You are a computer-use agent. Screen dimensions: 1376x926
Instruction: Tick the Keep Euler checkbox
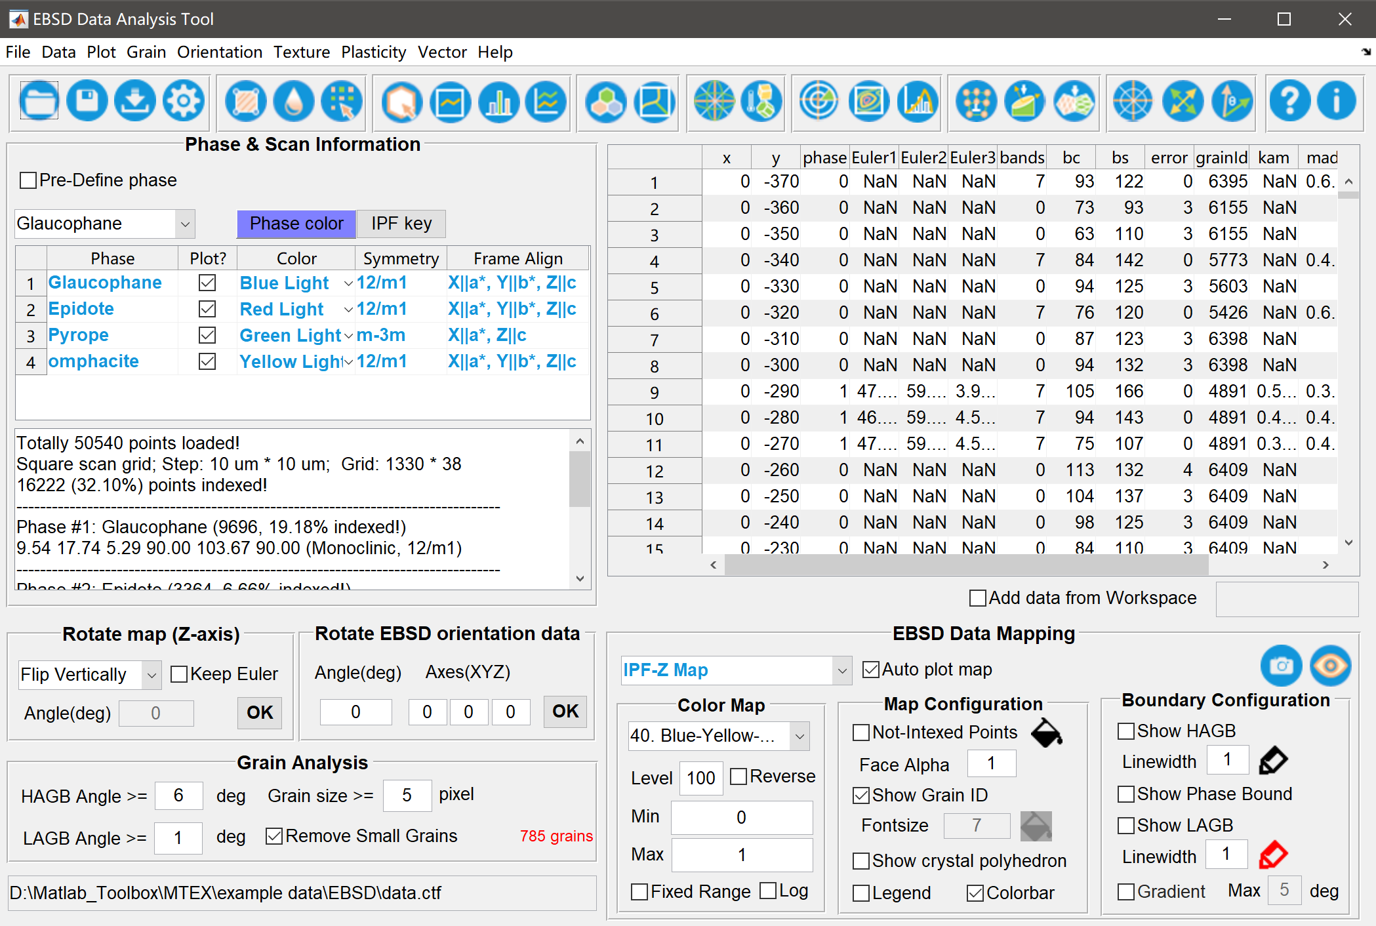coord(179,674)
